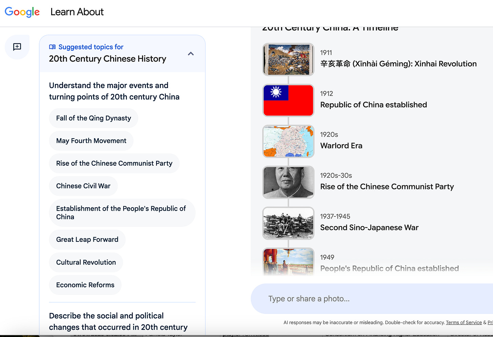Click the 1937-1945 date label
This screenshot has height=337, width=493.
click(335, 217)
